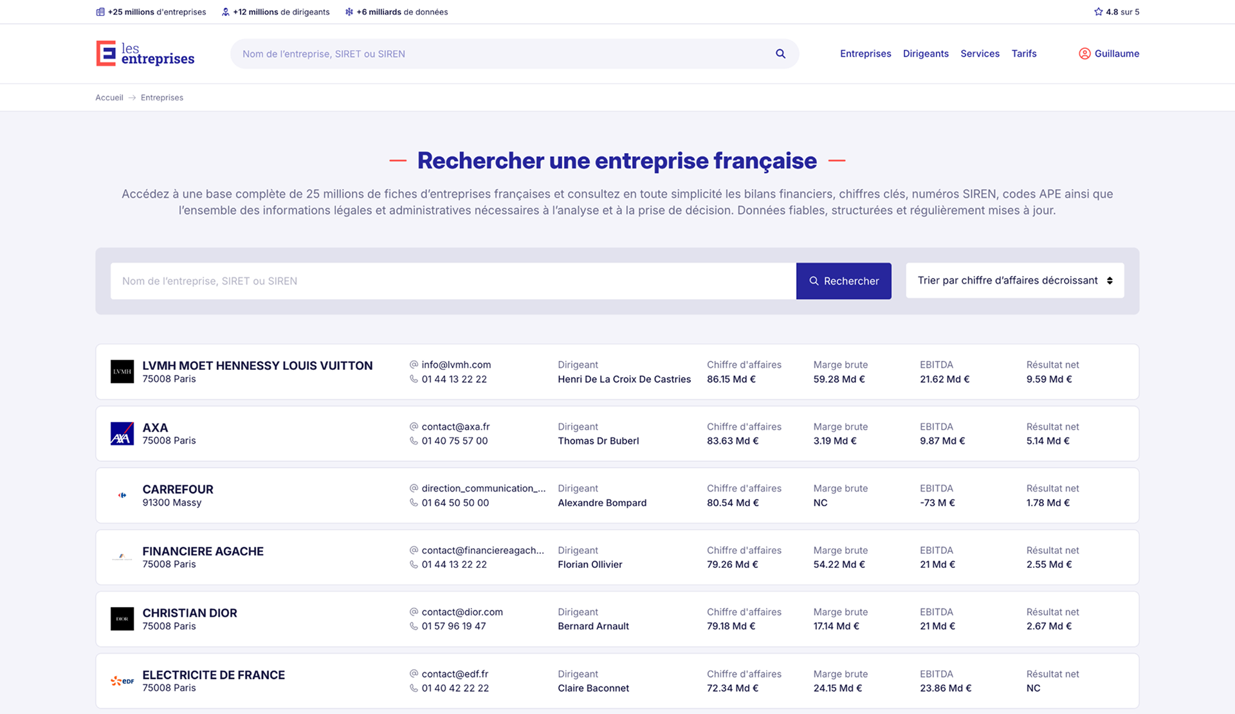Screen dimensions: 1235x714
Task: Open the AXA company page
Action: [x=155, y=428]
